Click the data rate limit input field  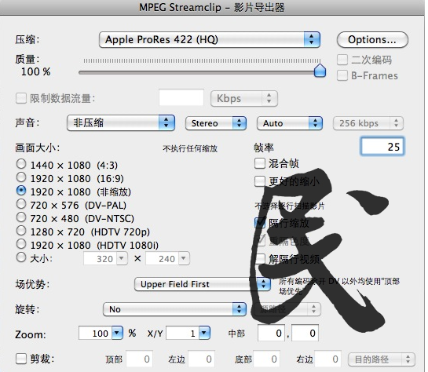[x=181, y=97]
